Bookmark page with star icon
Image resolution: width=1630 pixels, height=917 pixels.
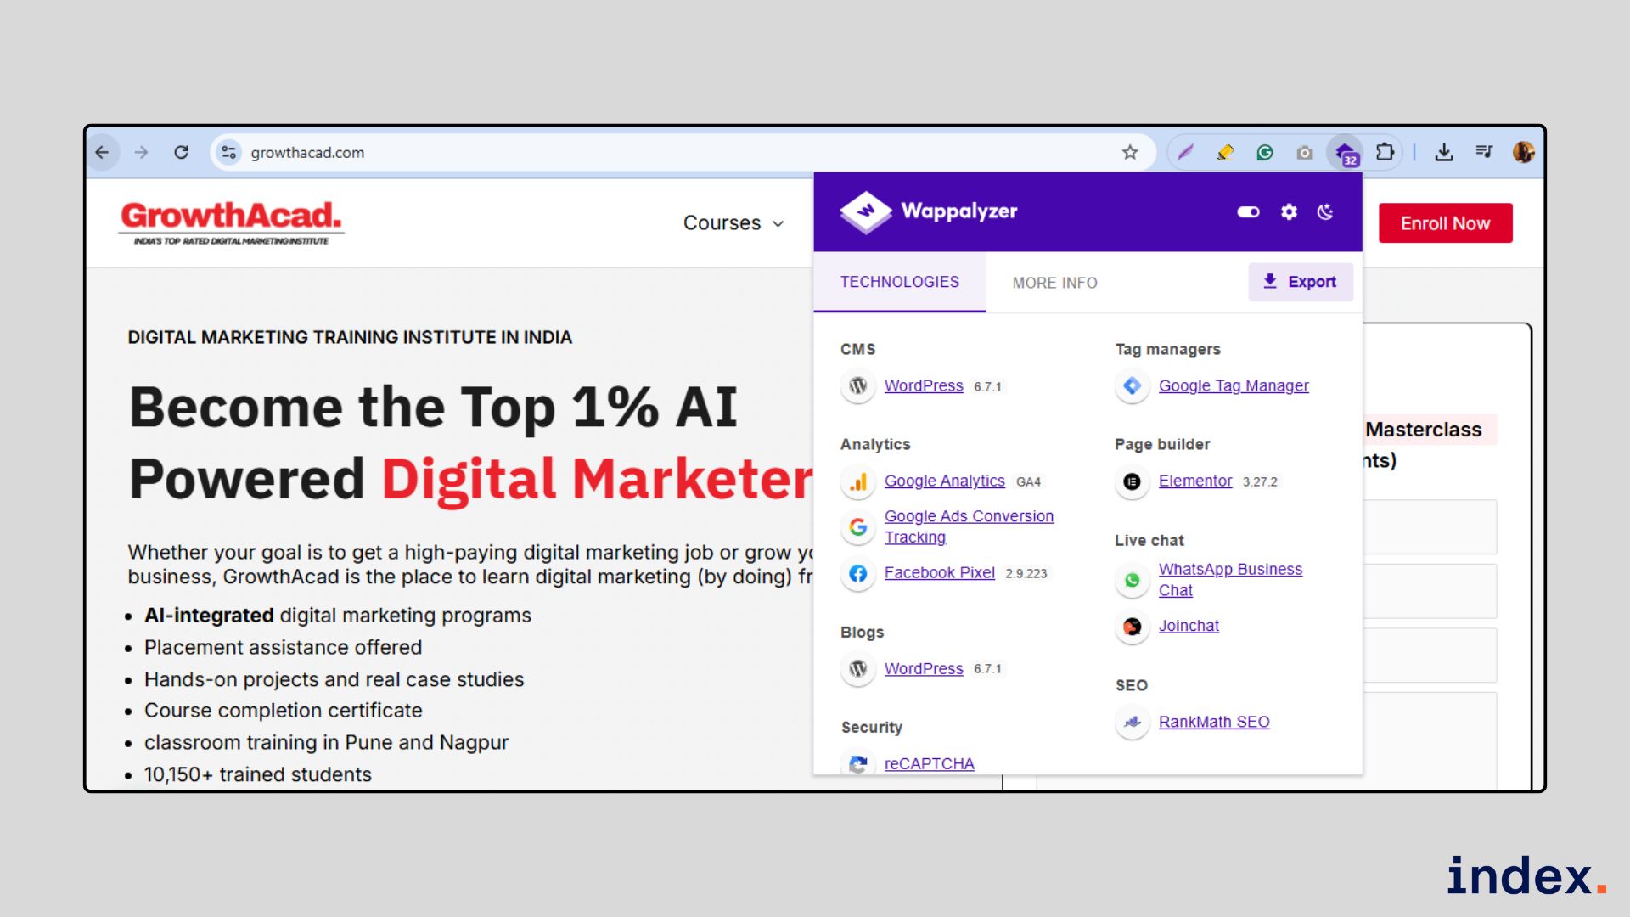1130,153
